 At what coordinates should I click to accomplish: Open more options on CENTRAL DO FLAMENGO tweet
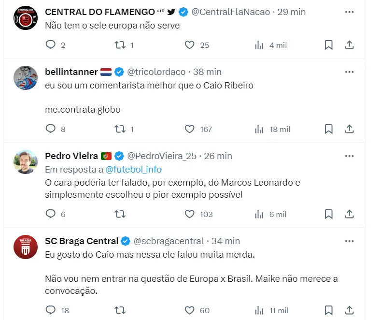pyautogui.click(x=350, y=12)
